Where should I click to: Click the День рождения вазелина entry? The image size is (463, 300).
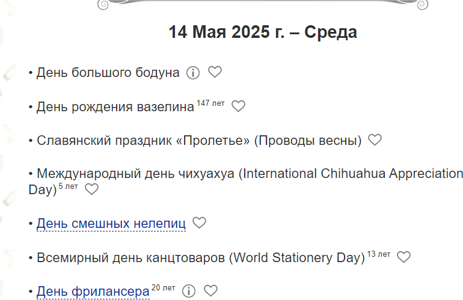point(115,107)
